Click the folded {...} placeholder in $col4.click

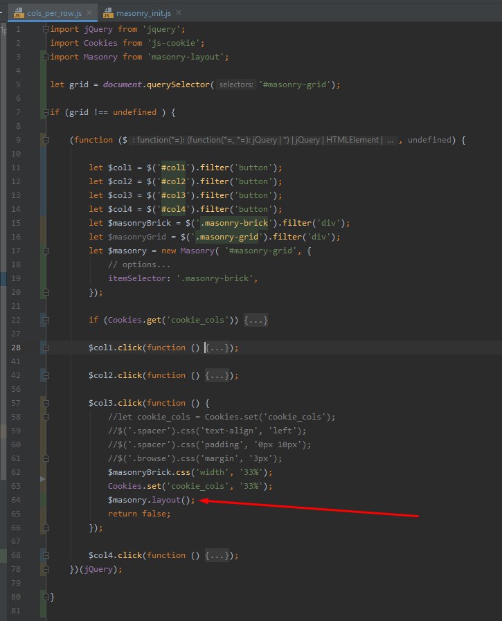click(x=217, y=555)
